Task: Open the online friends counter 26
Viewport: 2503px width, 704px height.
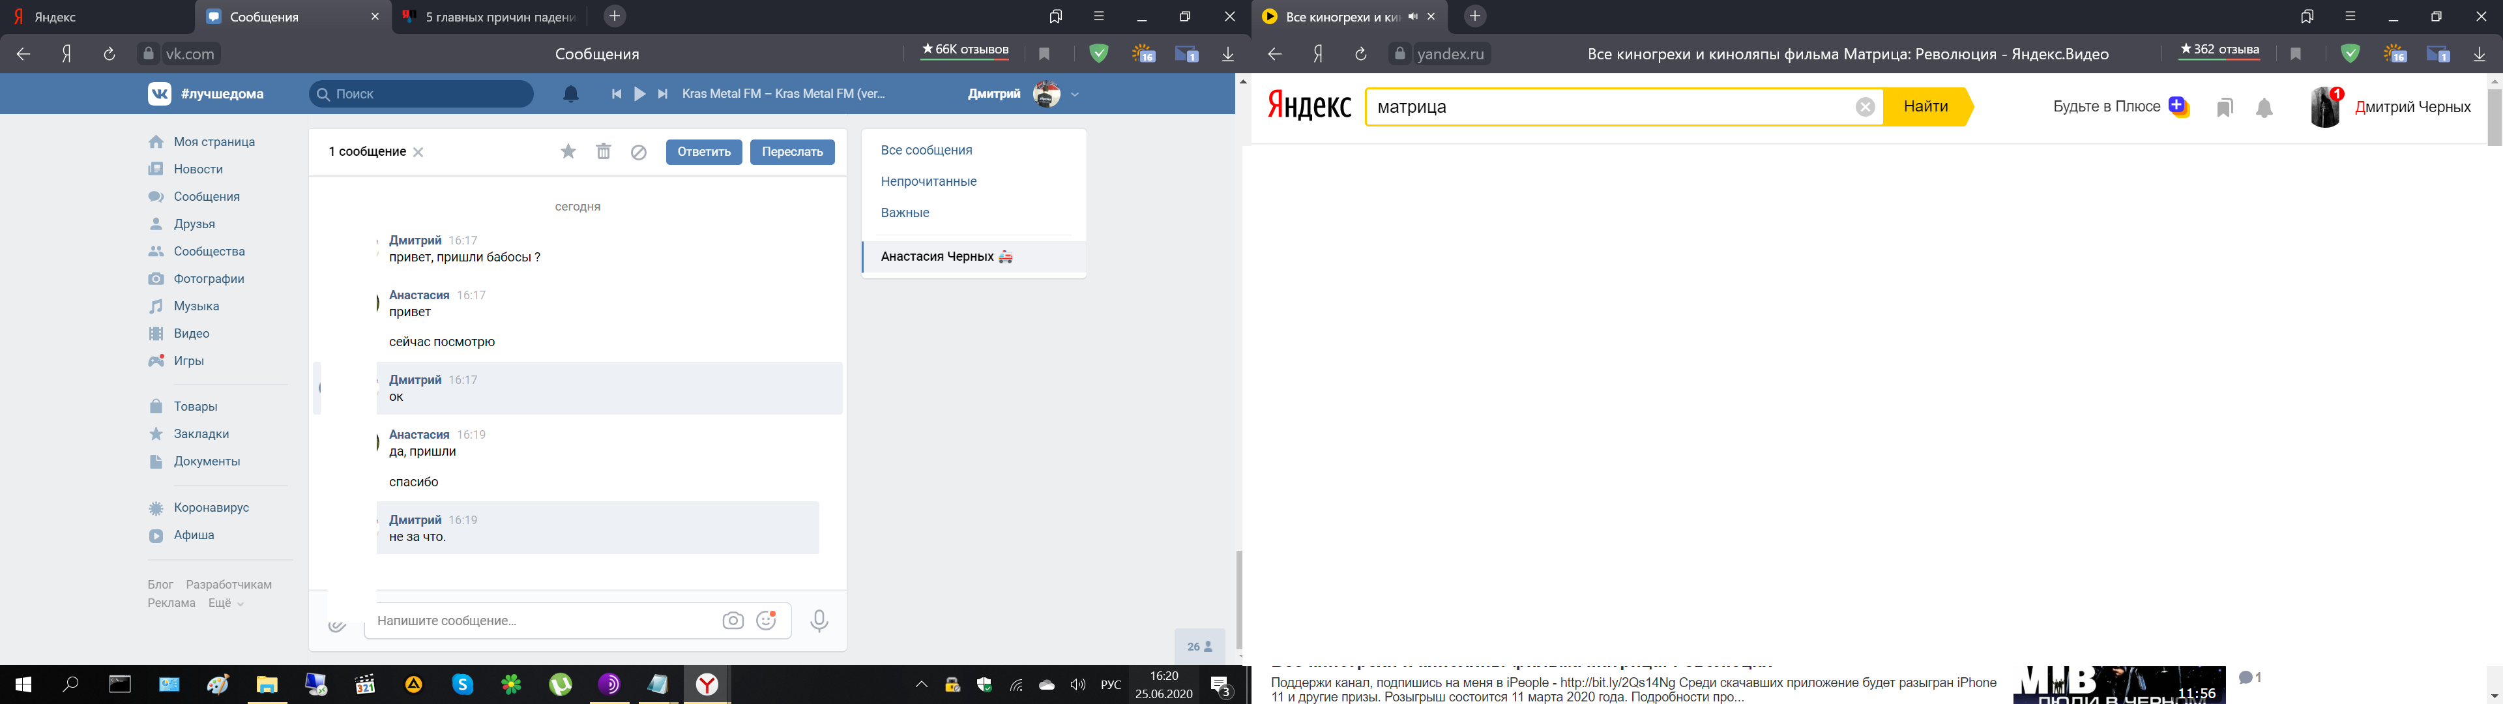Action: click(x=1200, y=647)
